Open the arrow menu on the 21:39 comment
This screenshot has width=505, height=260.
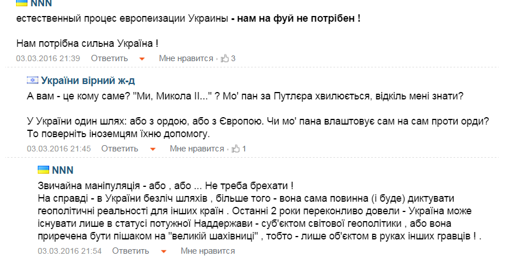(142, 59)
